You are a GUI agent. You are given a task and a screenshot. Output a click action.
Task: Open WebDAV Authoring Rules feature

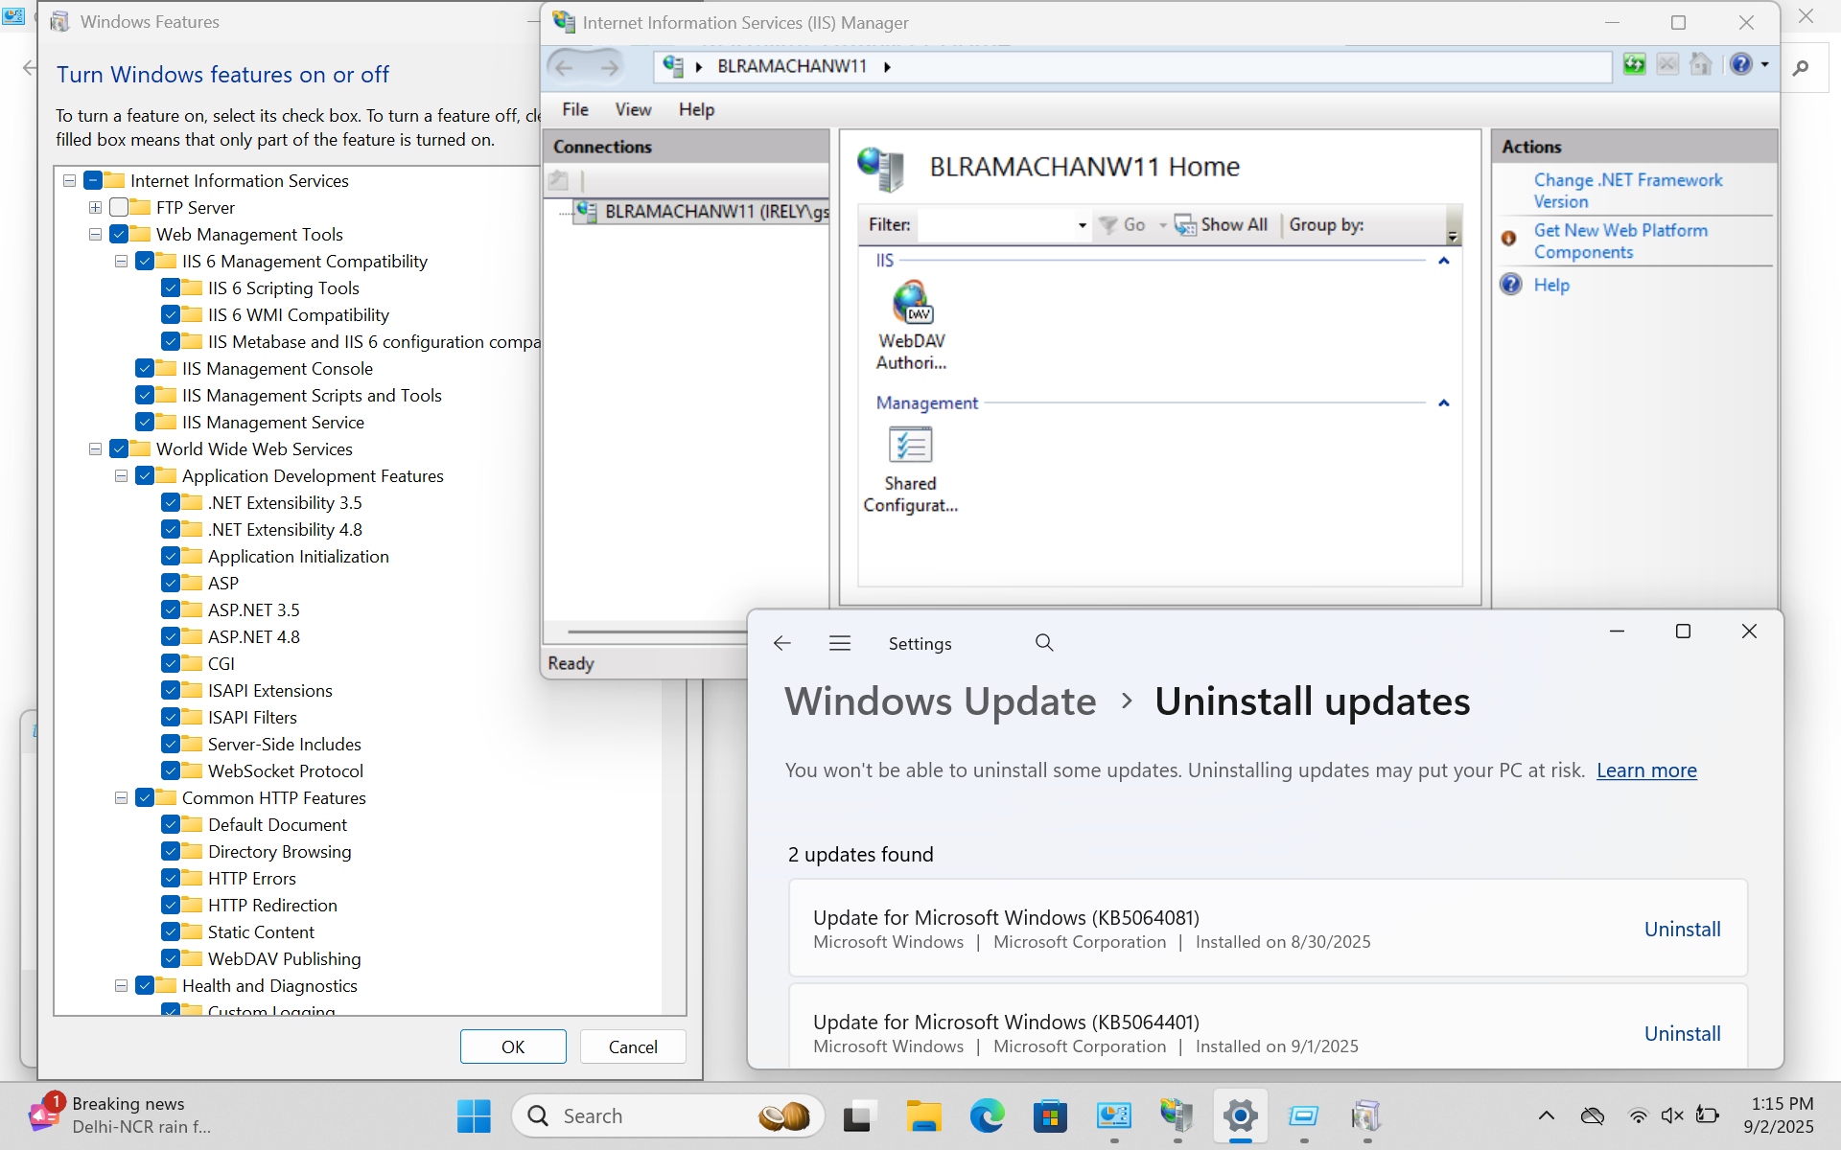[x=911, y=316]
